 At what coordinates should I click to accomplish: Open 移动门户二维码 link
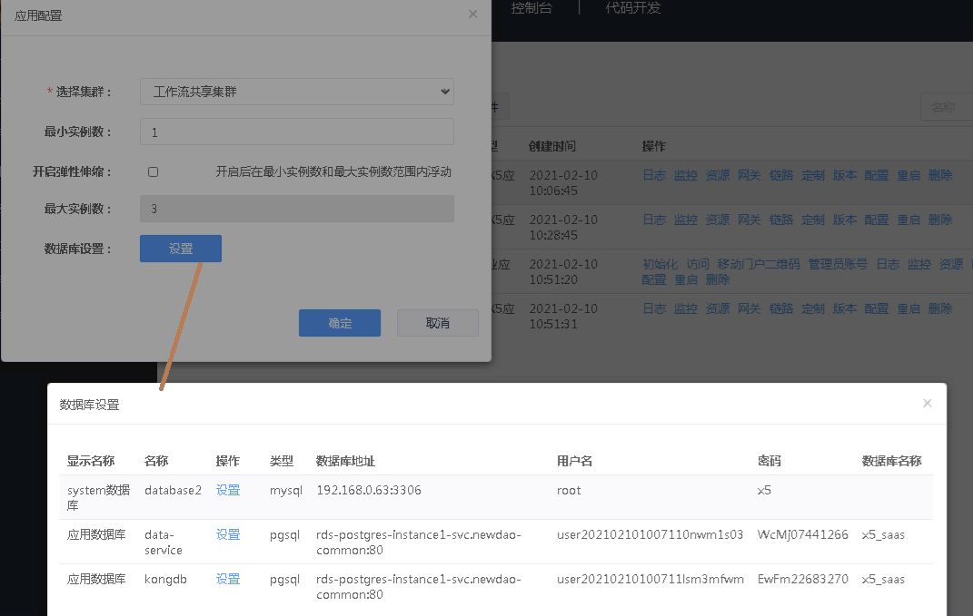coord(759,264)
